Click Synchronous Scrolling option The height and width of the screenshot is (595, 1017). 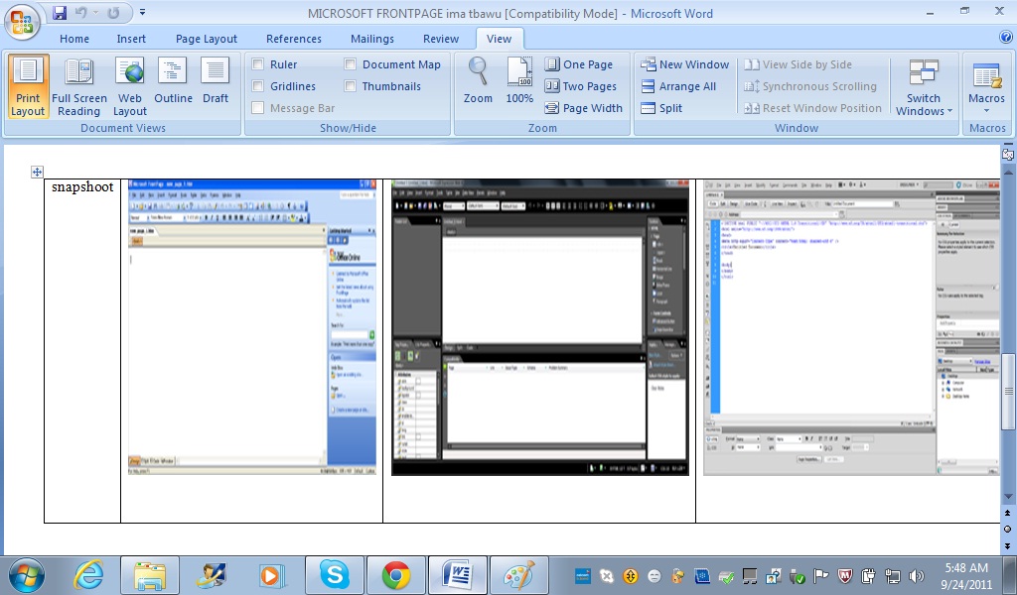810,86
